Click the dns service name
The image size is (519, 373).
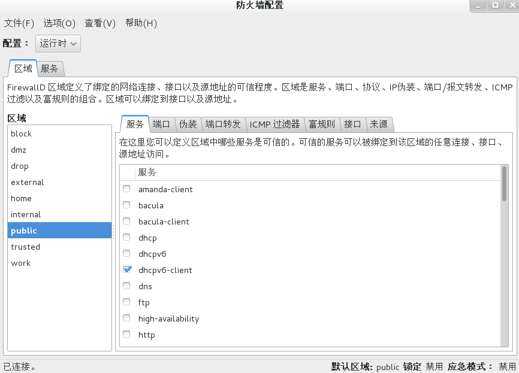145,286
